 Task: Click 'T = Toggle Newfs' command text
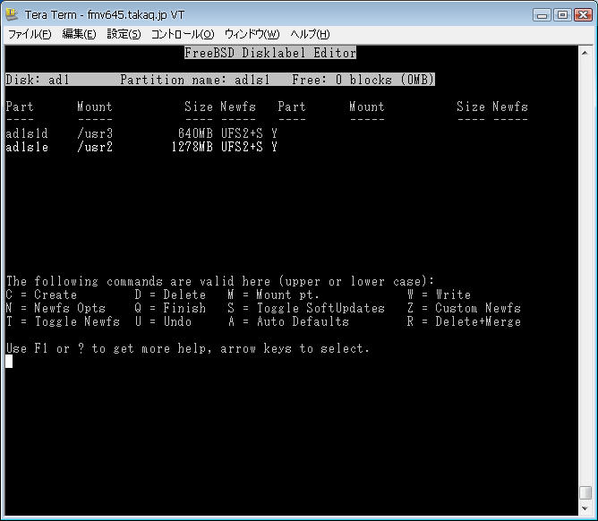pos(63,321)
